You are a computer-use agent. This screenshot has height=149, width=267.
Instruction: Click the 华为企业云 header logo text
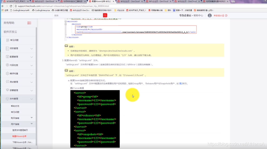click(185, 15)
